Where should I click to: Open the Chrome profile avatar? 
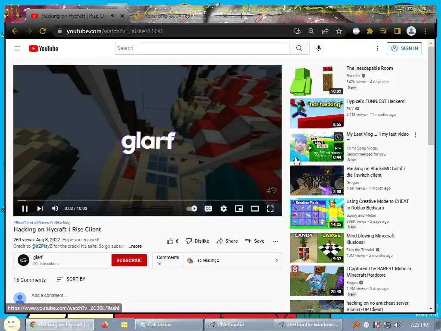coord(411,31)
